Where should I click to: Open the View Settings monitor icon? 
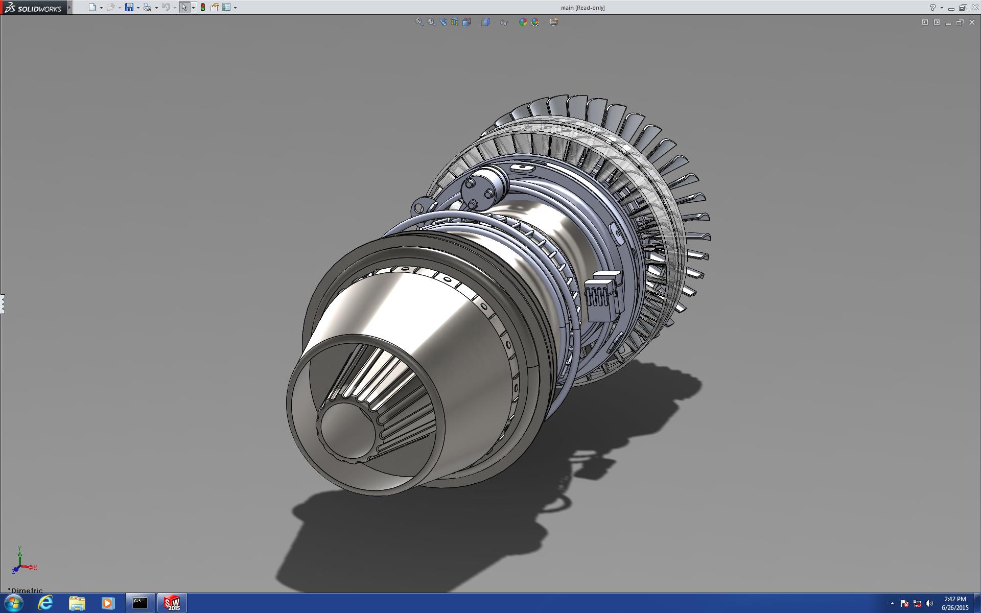coord(554,22)
